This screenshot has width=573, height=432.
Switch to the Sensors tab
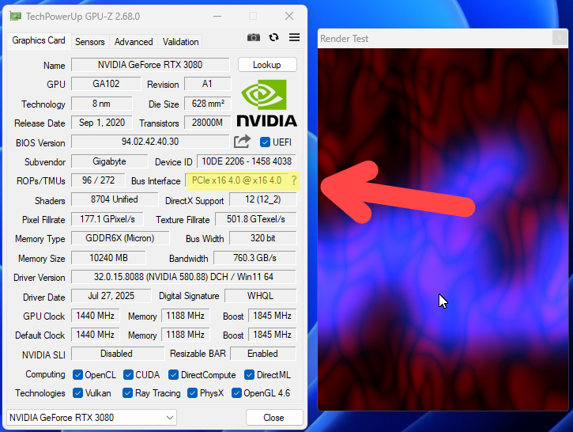[x=89, y=42]
